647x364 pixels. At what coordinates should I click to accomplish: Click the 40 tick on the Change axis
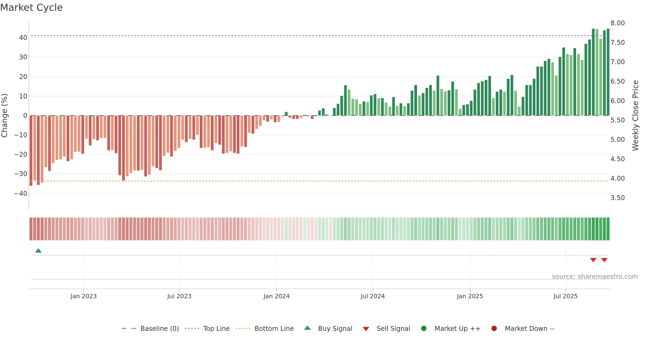pyautogui.click(x=23, y=38)
